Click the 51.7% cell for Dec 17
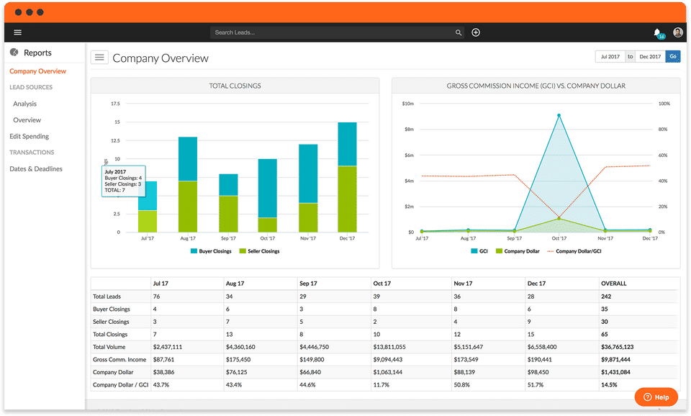Image resolution: width=691 pixels, height=416 pixels. 536,385
